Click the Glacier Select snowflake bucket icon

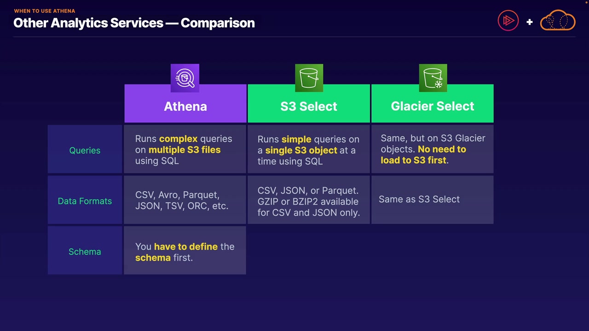(x=433, y=78)
